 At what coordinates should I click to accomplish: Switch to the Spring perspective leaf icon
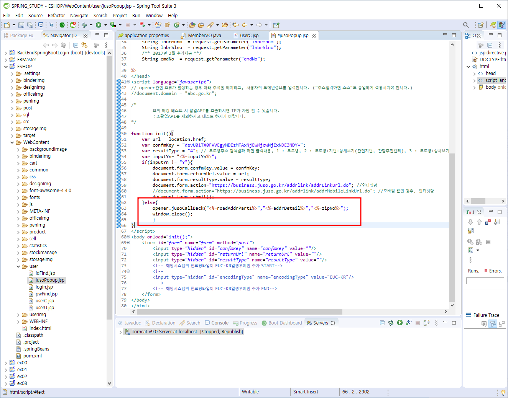[493, 25]
